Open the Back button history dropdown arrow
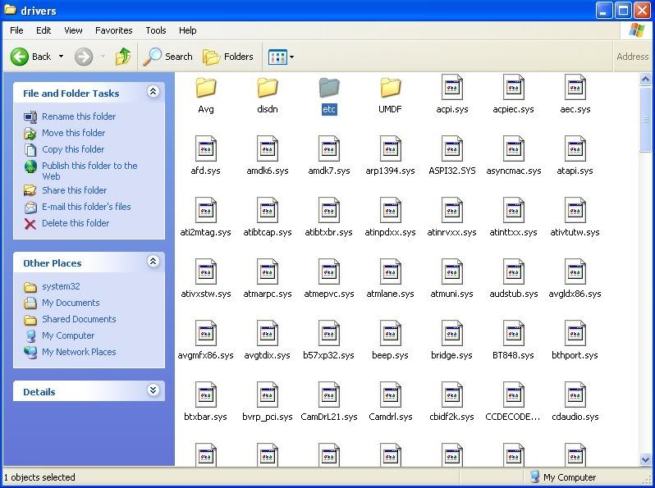The width and height of the screenshot is (655, 488). (61, 57)
